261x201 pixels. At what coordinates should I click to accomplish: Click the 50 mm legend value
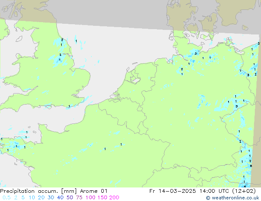(70, 198)
